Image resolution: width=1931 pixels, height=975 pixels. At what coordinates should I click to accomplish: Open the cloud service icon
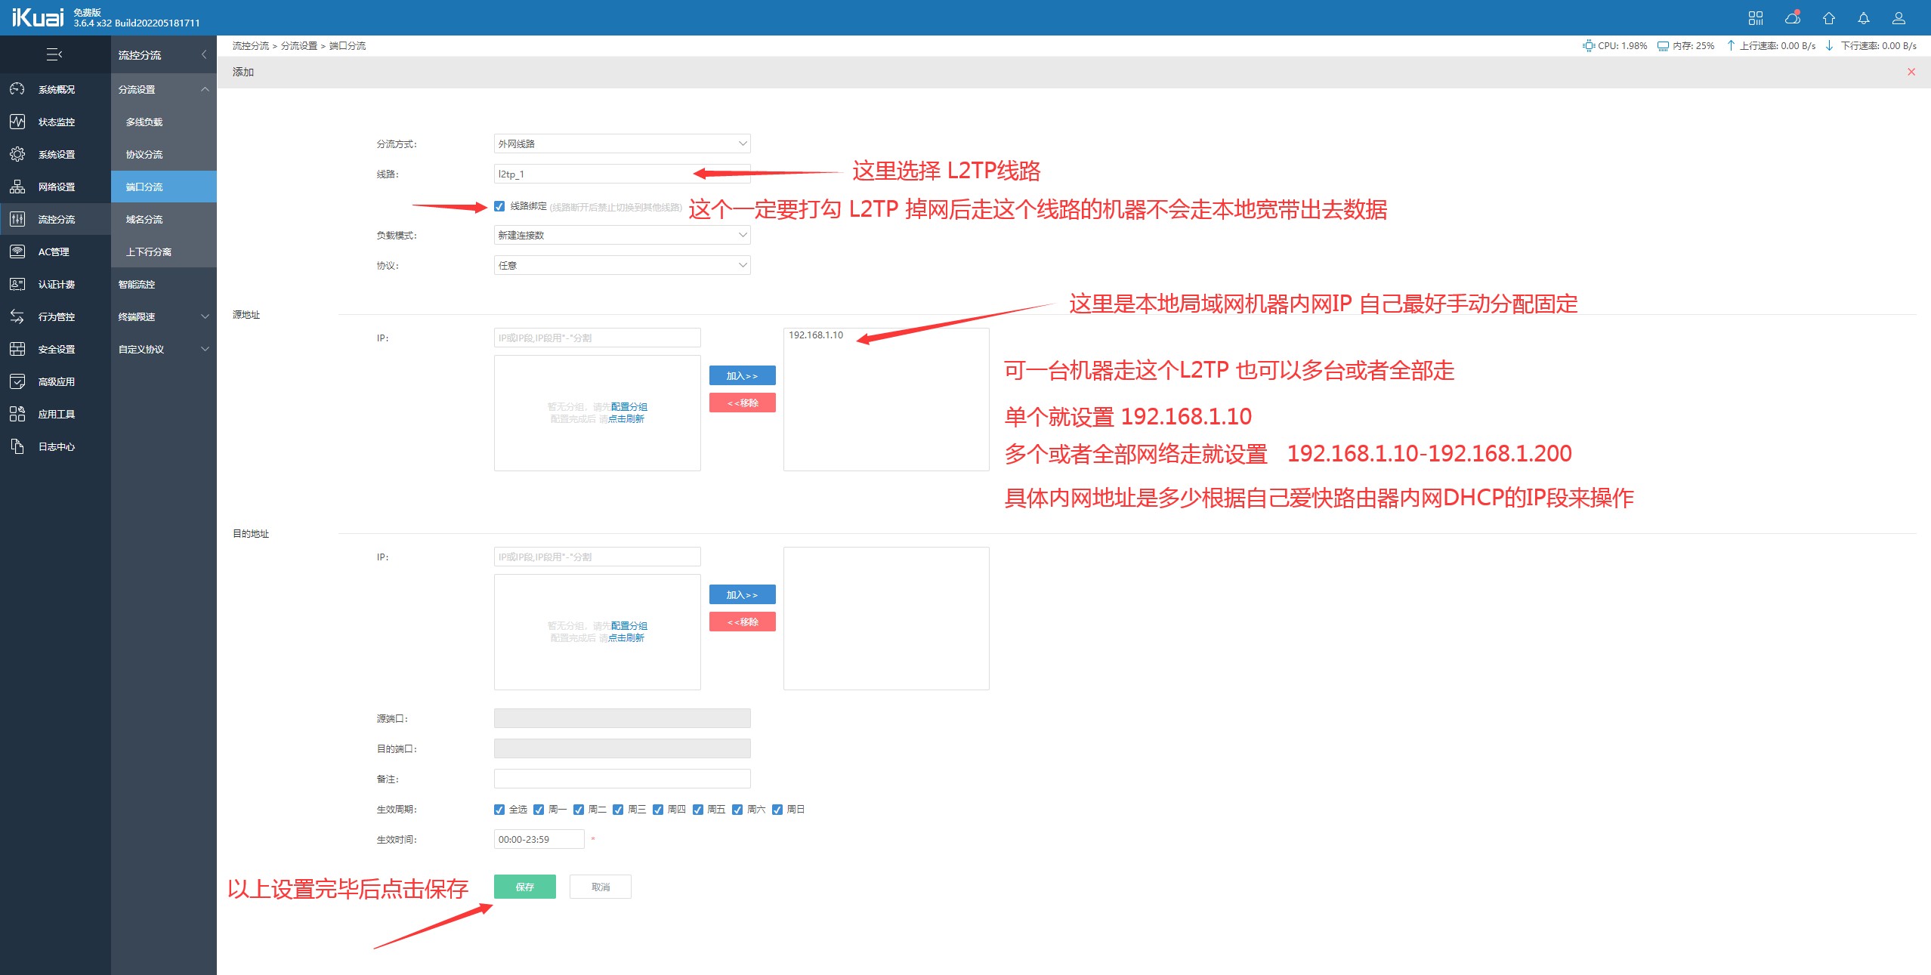[1792, 18]
